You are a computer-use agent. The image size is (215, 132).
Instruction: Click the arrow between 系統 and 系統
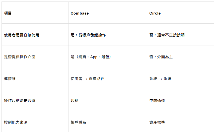pyautogui.click(x=160, y=79)
